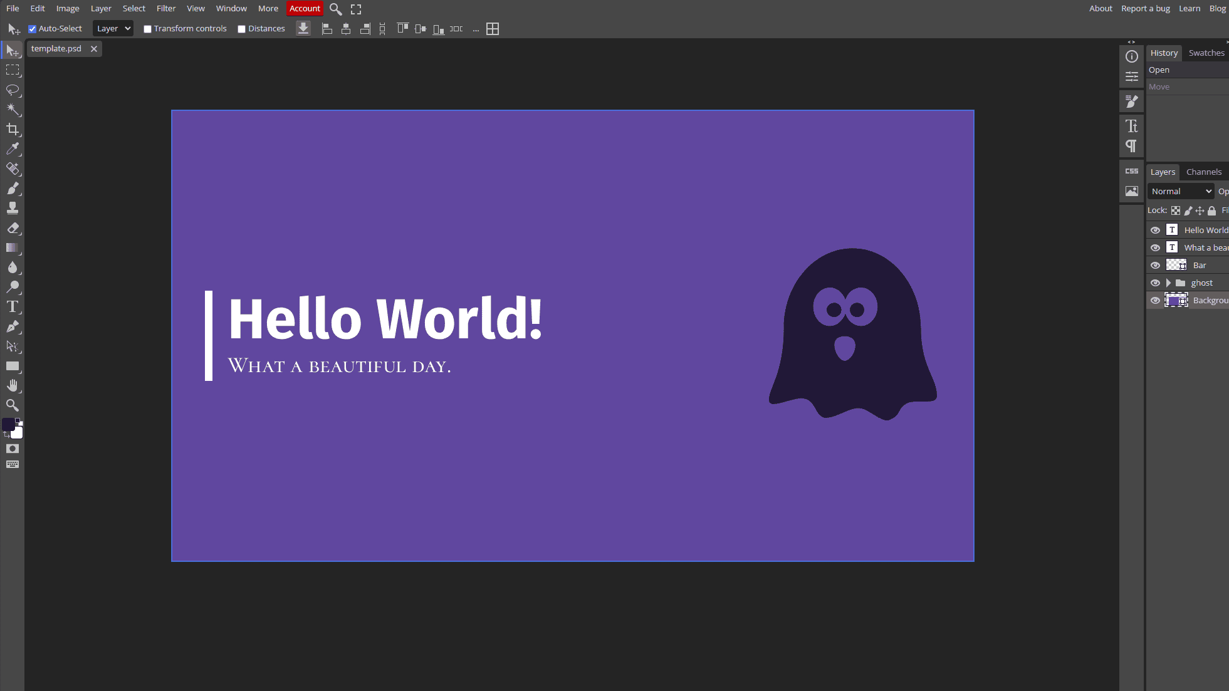Open the Learn link
Screen dimensions: 1229x691
[x=1190, y=8]
